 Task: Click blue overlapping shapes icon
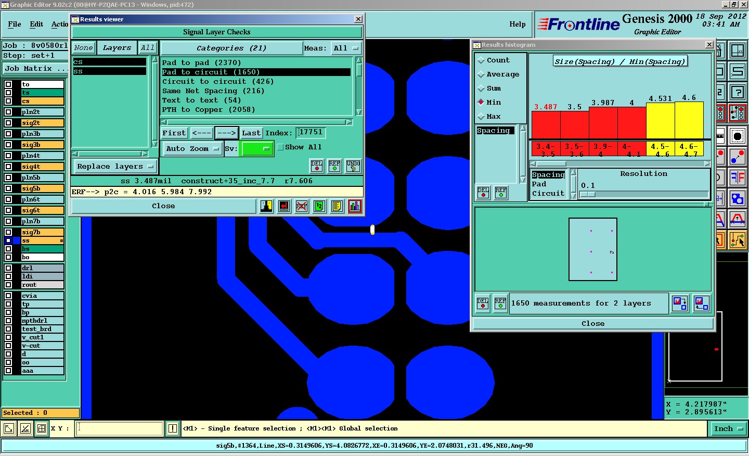(x=738, y=198)
